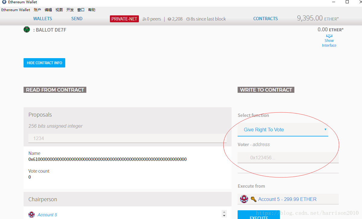Maximize the Ethereum Wallet window
The image size is (362, 219).
click(347, 2)
